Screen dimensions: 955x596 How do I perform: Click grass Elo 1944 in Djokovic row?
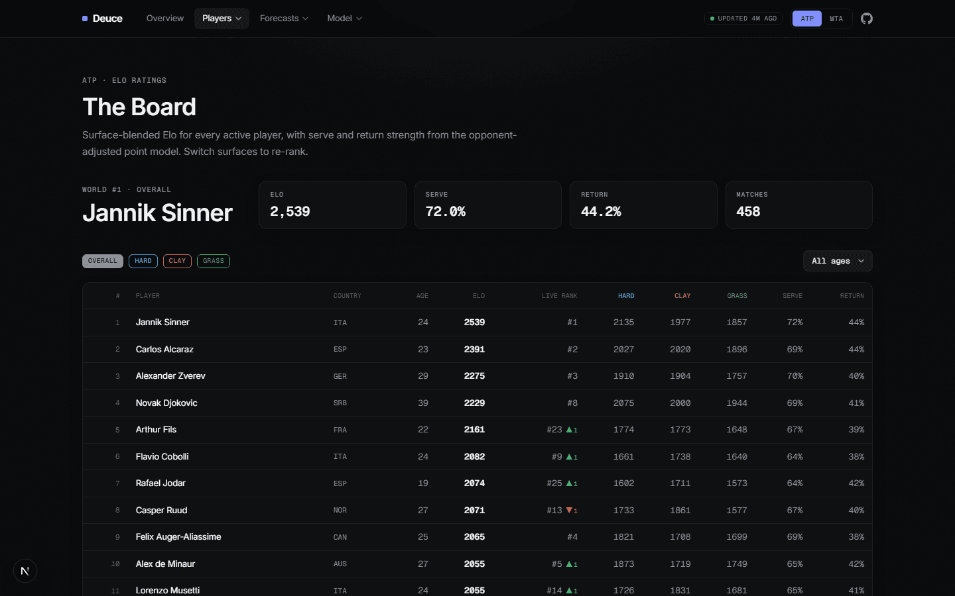click(737, 403)
